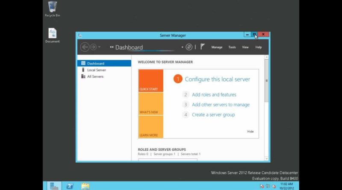This screenshot has height=190, width=342.
Task: Select All Servers in the navigation pane
Action: [x=104, y=76]
